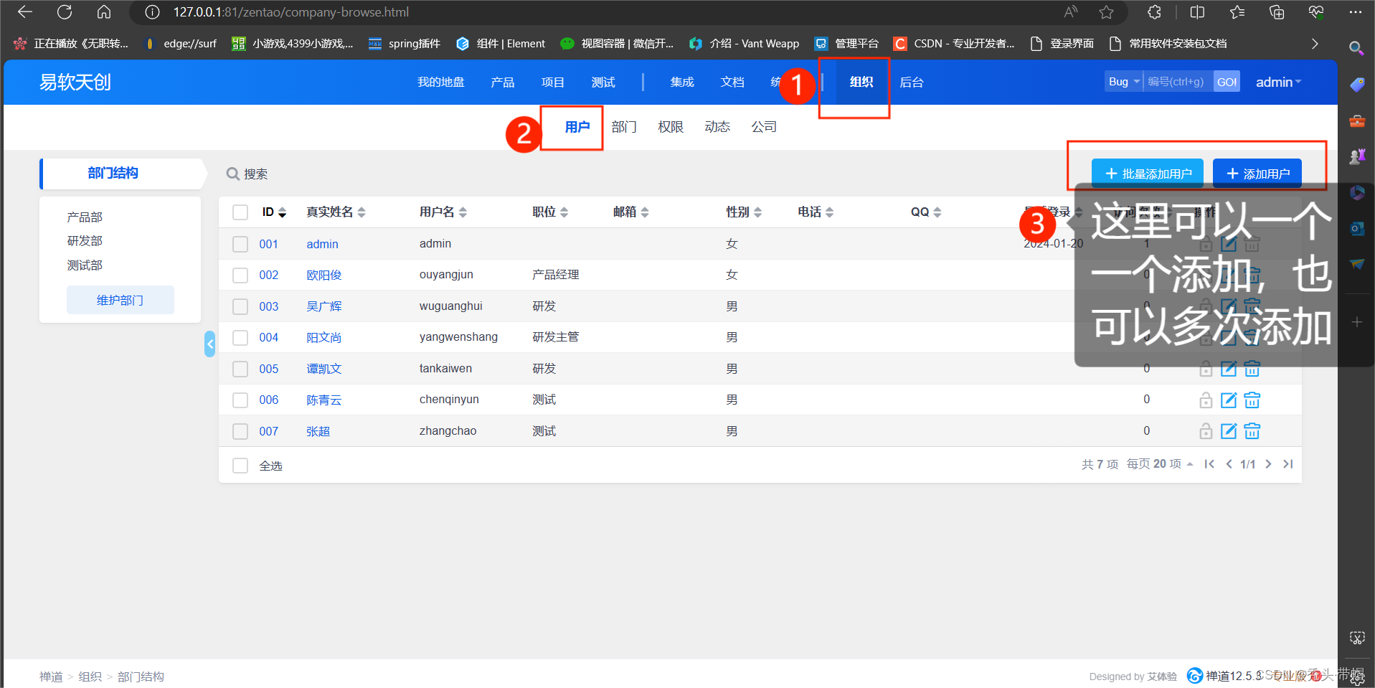Image resolution: width=1375 pixels, height=688 pixels.
Task: Check the box for user 001 admin
Action: [240, 244]
